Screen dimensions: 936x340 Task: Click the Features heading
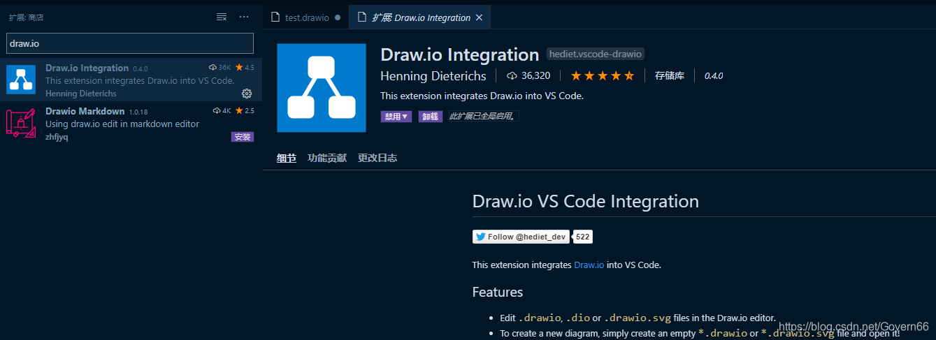click(x=498, y=292)
